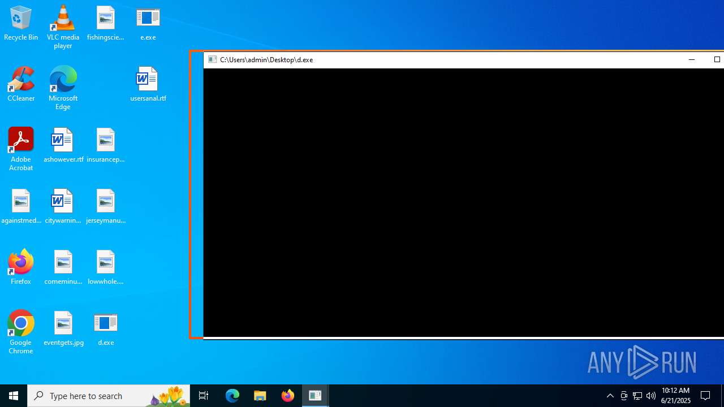Screen dimensions: 724x407
Task: Select the insurancep... image file
Action: pyautogui.click(x=105, y=146)
